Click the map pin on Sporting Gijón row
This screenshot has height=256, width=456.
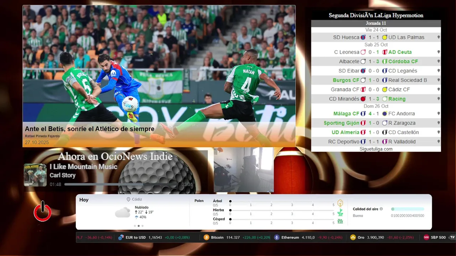439,123
